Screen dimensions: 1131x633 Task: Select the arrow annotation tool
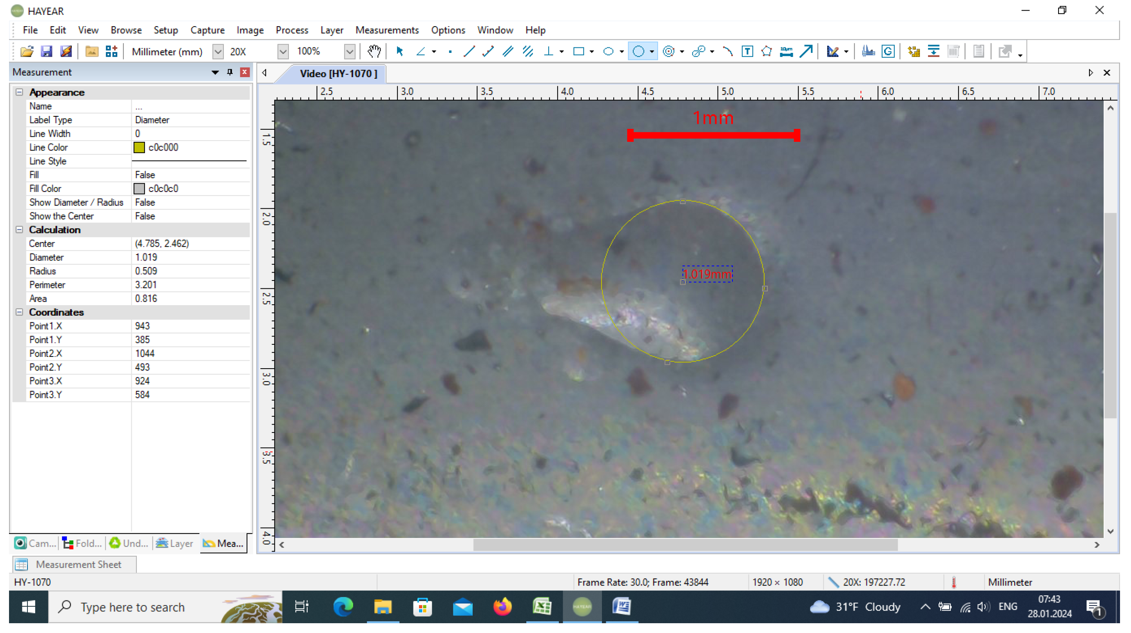click(805, 51)
